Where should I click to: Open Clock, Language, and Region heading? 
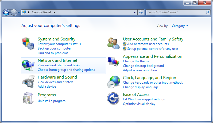149,78
